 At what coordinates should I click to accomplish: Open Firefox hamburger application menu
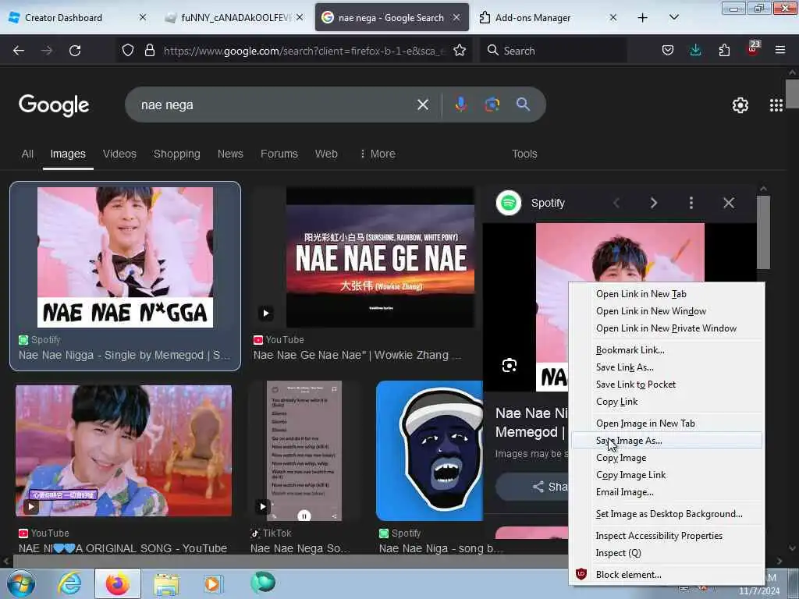[x=780, y=50]
